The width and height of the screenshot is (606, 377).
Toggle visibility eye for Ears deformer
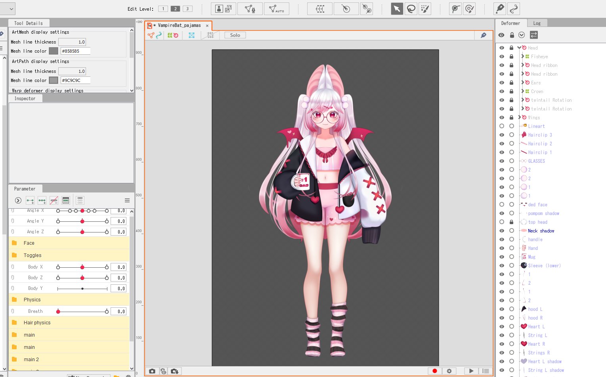click(x=502, y=83)
